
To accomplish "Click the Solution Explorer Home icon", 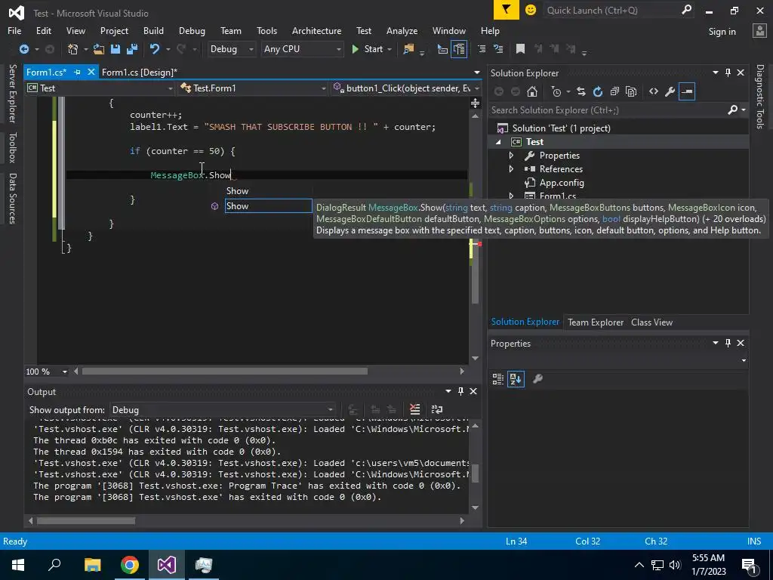I will [x=532, y=91].
